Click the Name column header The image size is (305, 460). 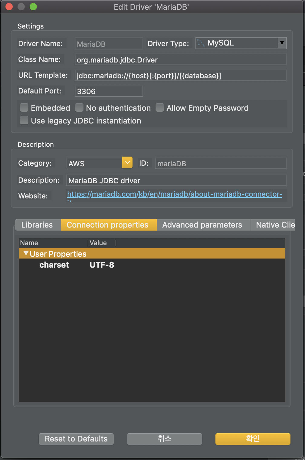coord(53,243)
